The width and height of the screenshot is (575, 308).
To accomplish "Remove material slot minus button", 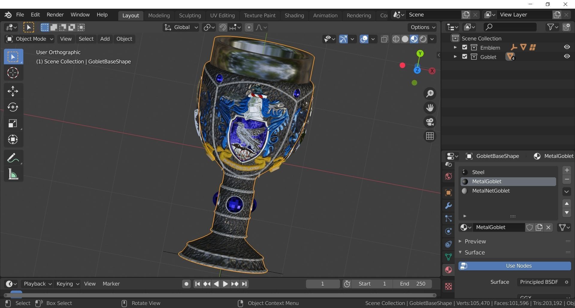I will (x=567, y=179).
